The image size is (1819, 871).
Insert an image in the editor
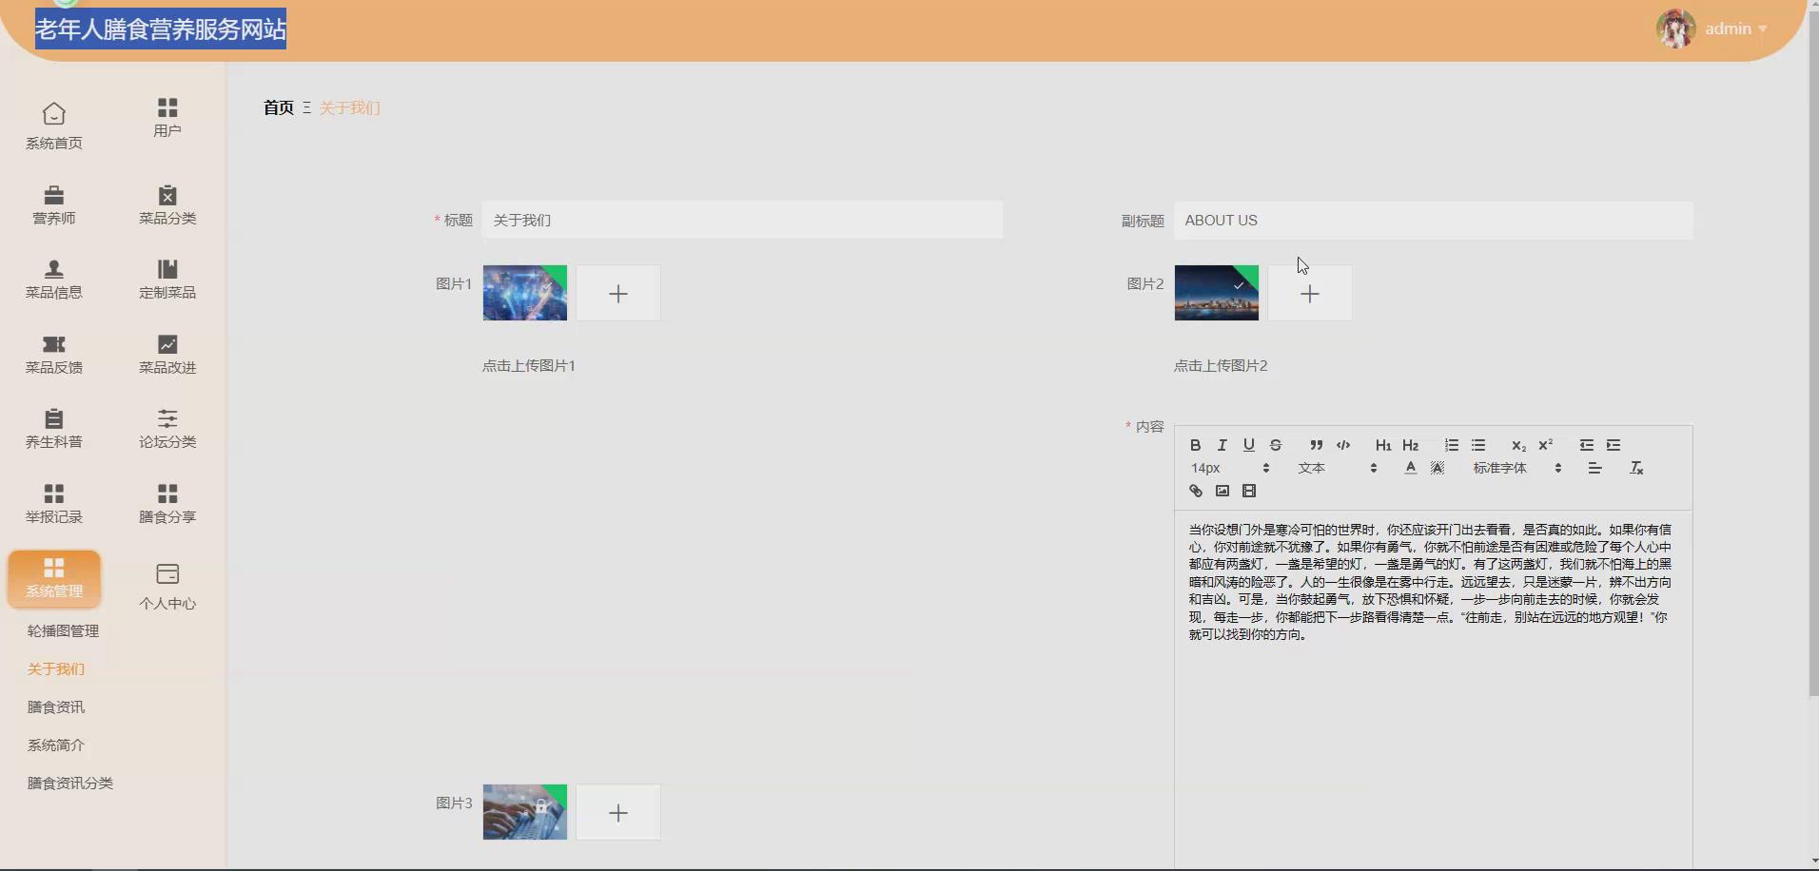click(1222, 491)
